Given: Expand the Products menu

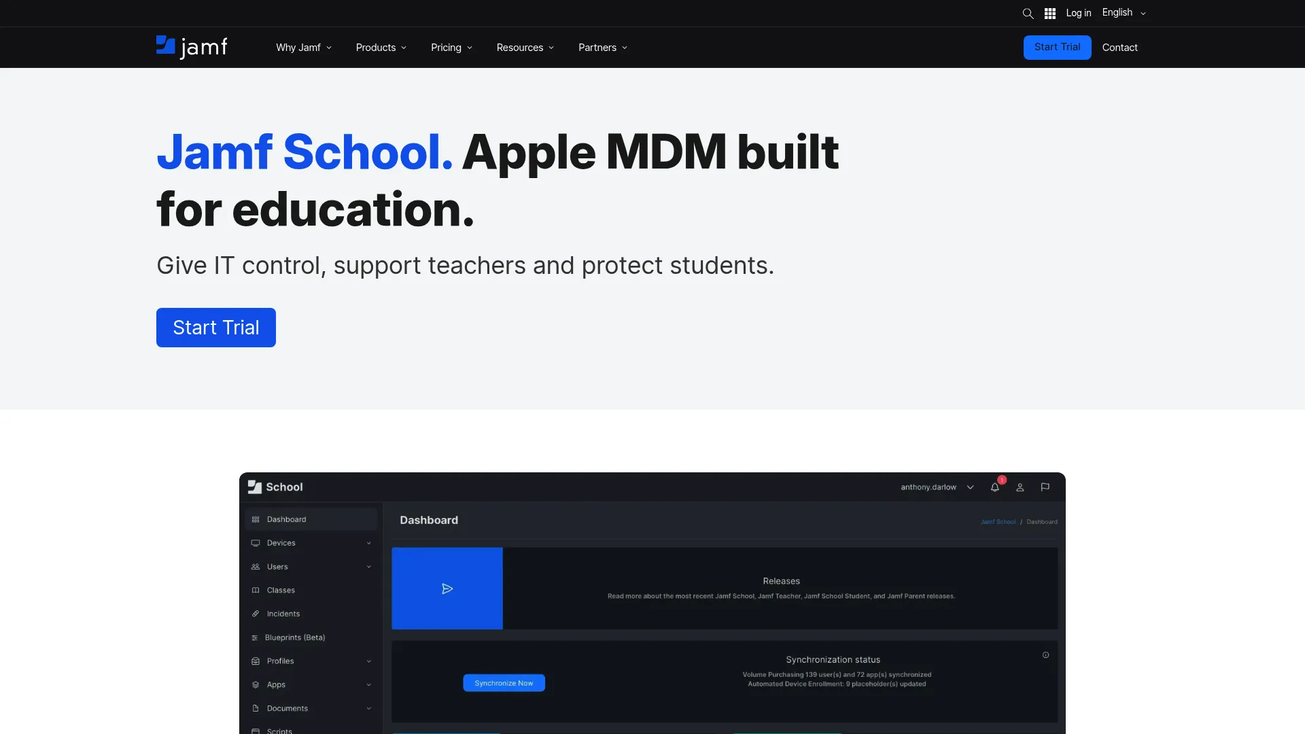Looking at the screenshot, I should [381, 48].
